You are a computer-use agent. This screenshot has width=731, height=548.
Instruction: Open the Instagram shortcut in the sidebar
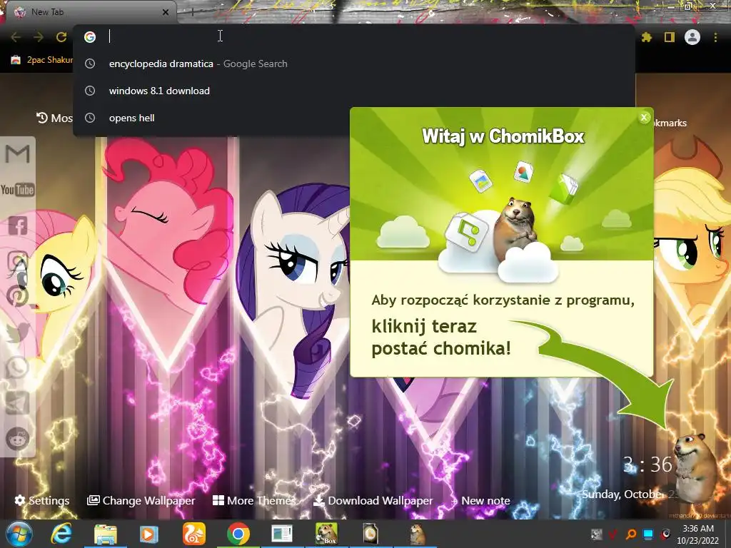tap(18, 261)
